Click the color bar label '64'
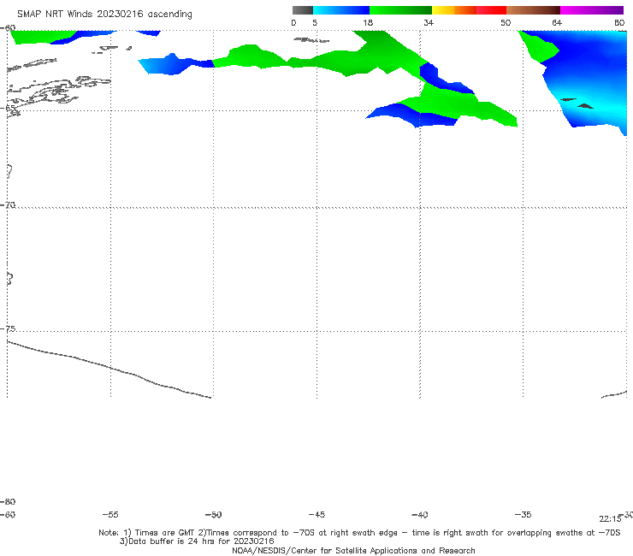633x556 pixels. [x=557, y=22]
